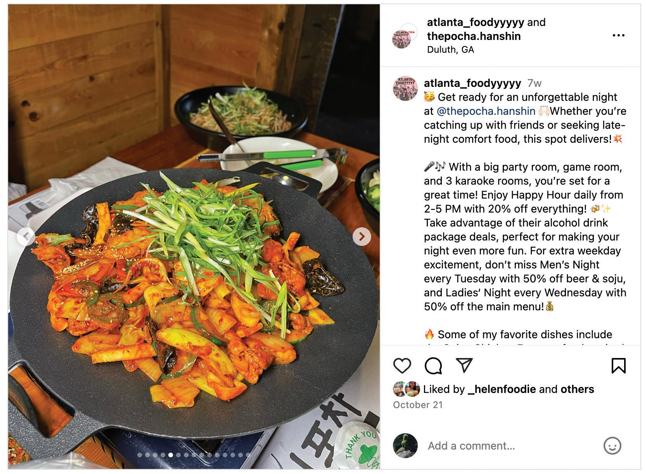Viewport: 647px width, 474px height.
Task: Share the post with the paper plane icon
Action: [464, 365]
